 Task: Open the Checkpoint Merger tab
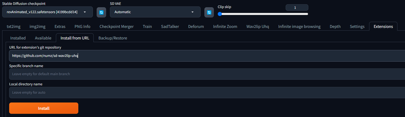[x=116, y=27]
